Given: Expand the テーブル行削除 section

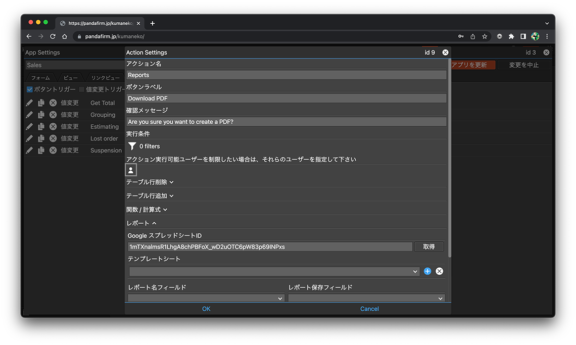Looking at the screenshot, I should [150, 182].
